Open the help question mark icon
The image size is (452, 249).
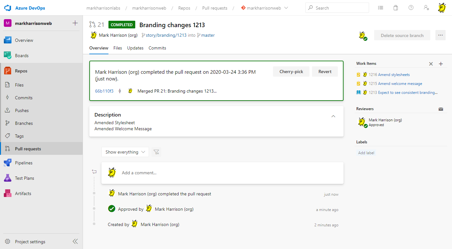pos(411,8)
